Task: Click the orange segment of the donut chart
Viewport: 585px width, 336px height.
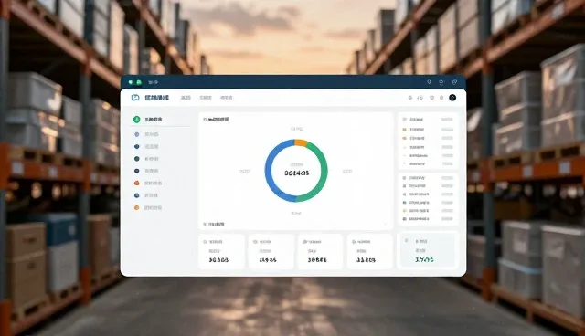Action: [301, 142]
